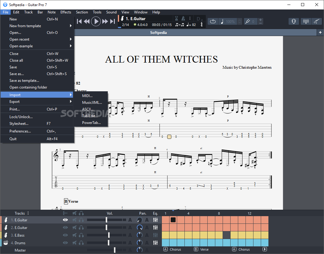Open equalizer for track 2. E.Guitar
The width and height of the screenshot is (324, 254).
click(155, 227)
